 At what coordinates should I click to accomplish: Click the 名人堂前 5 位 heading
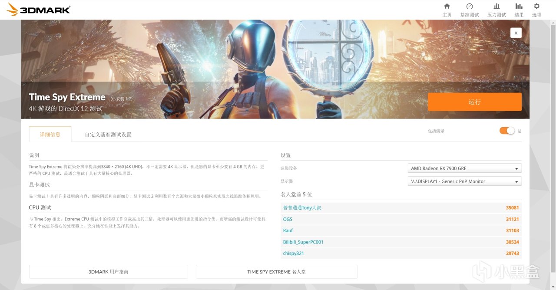(296, 194)
